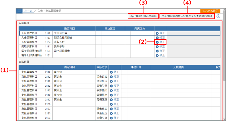Select account code 1161 cell
Image resolution: width=226 pixels, height=121 pixels.
click(x=48, y=55)
